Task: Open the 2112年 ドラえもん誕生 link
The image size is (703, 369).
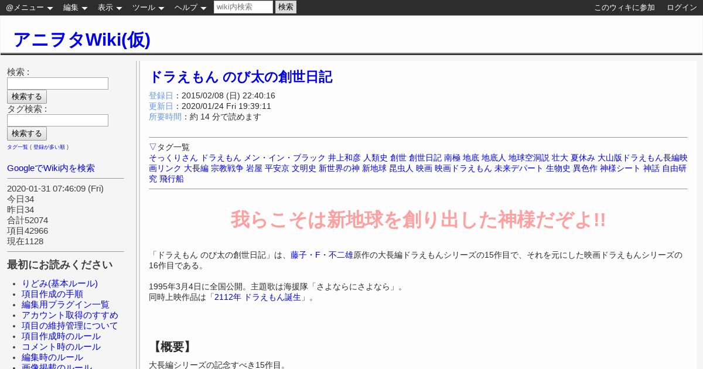Action: [x=258, y=298]
